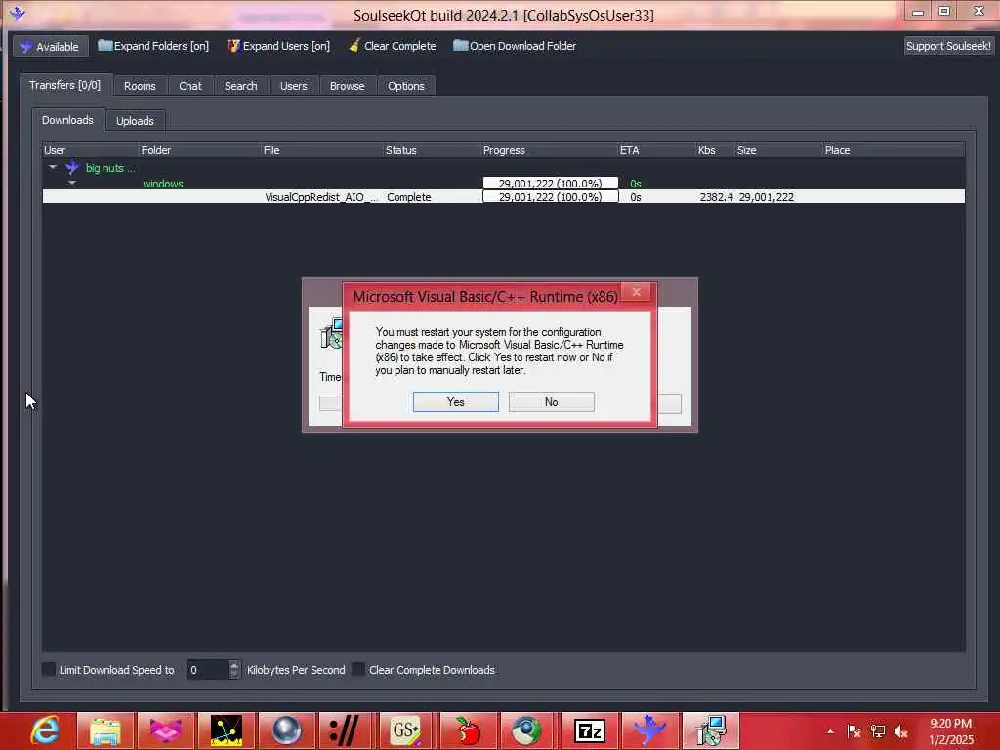Enable Clear Complete Downloads checkbox
Image resolution: width=1000 pixels, height=750 pixels.
pos(358,669)
